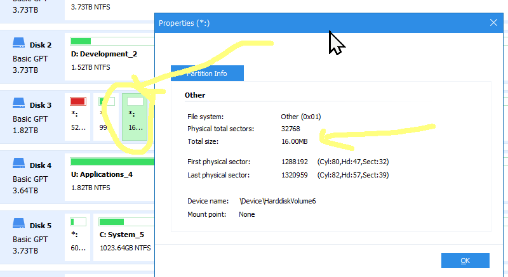508x277 pixels.
Task: Click the OK button
Action: click(x=465, y=261)
